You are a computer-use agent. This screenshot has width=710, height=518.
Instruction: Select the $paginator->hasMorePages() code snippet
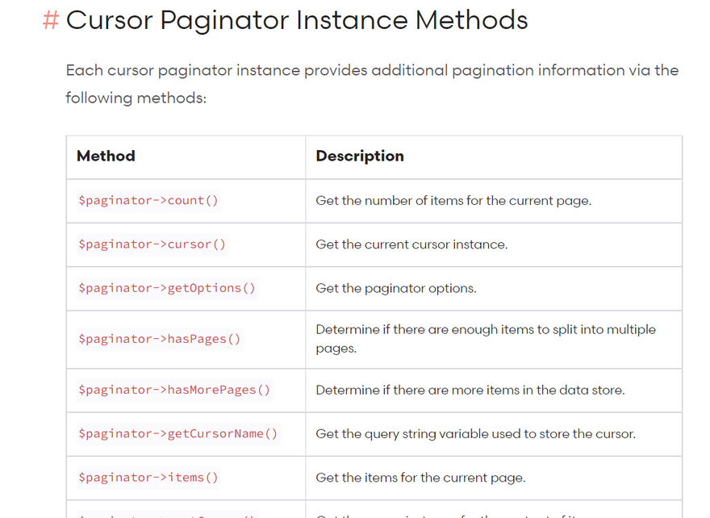[x=174, y=390]
